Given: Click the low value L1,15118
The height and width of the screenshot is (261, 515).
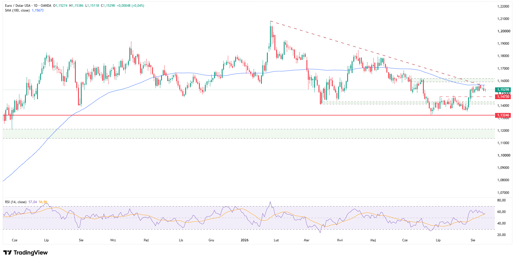Looking at the screenshot, I should (92, 6).
